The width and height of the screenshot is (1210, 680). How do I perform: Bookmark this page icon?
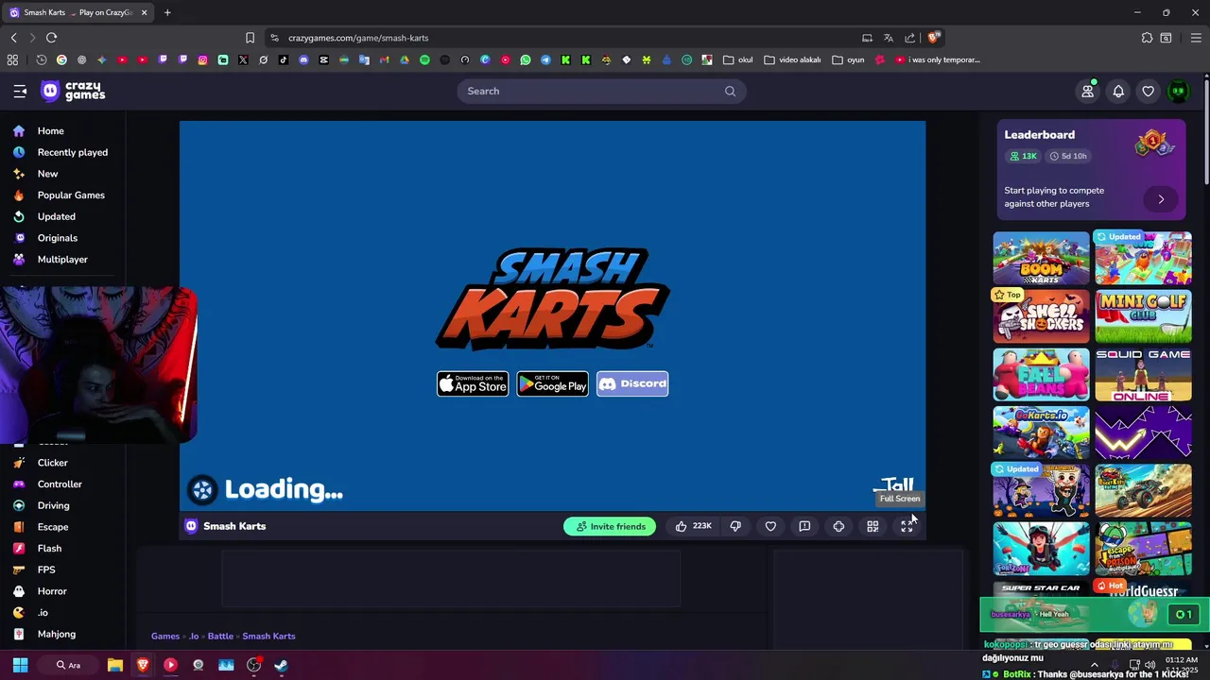pyautogui.click(x=250, y=38)
